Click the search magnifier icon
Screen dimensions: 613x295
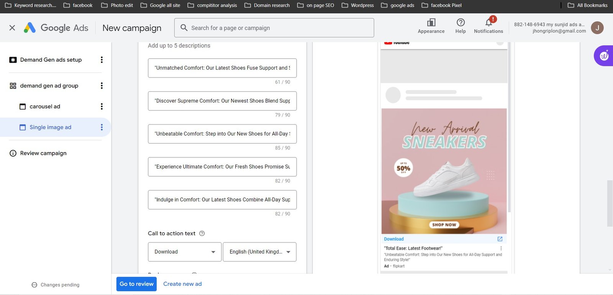(184, 28)
